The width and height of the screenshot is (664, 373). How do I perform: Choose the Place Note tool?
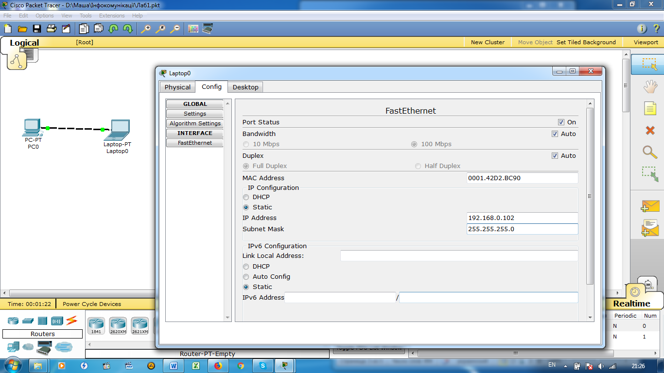[650, 108]
